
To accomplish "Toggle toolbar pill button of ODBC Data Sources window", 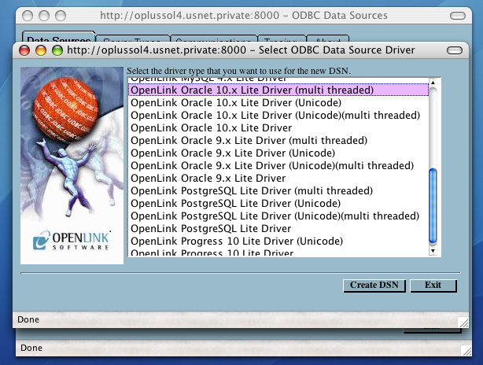I will (x=458, y=16).
